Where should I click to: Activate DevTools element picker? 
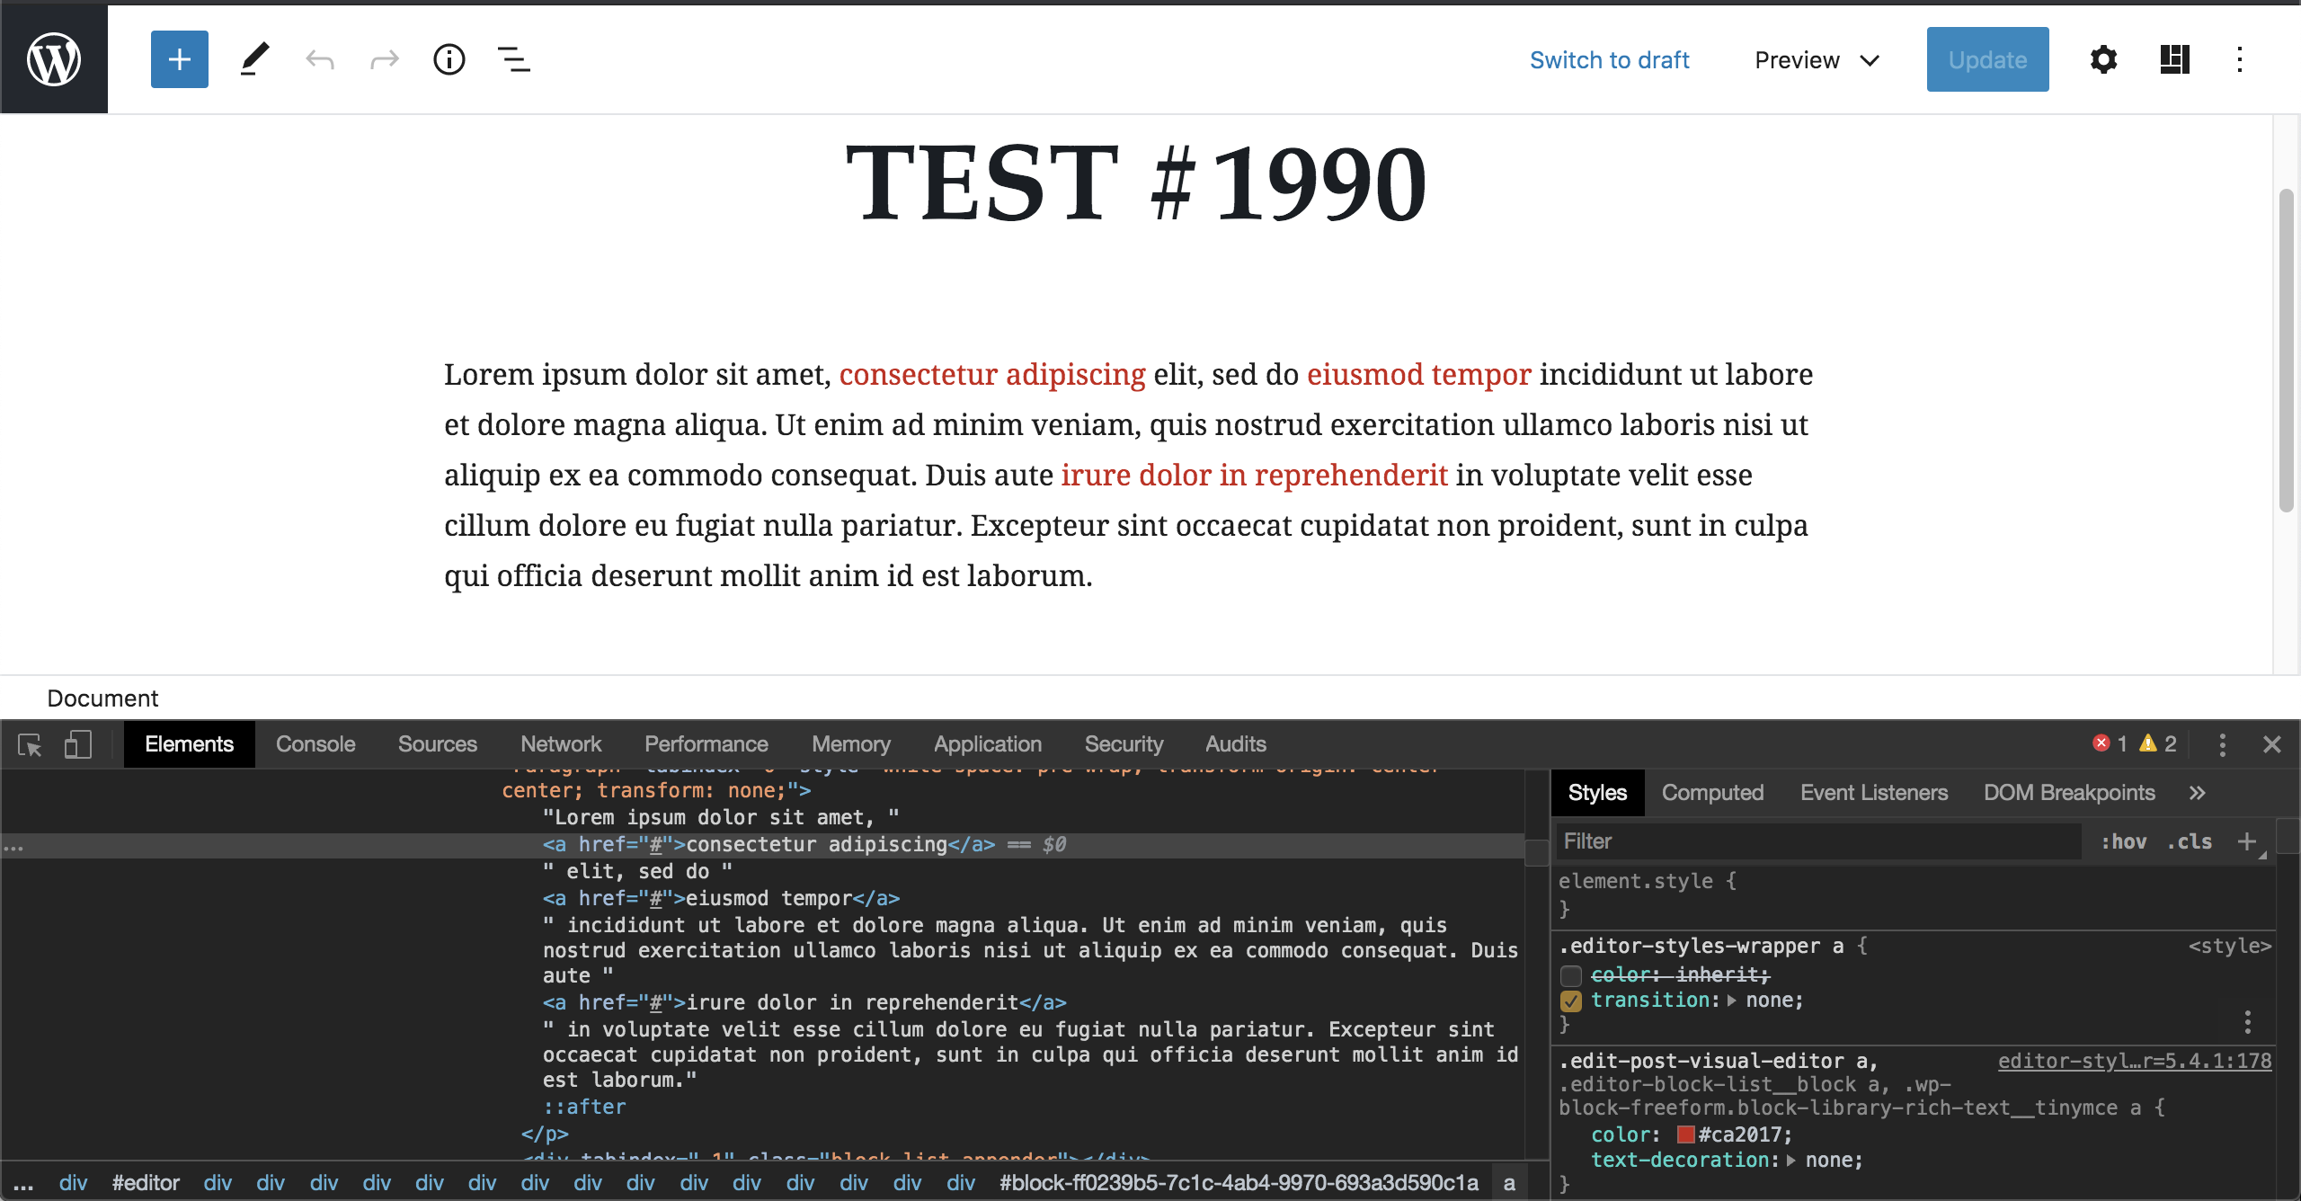30,744
